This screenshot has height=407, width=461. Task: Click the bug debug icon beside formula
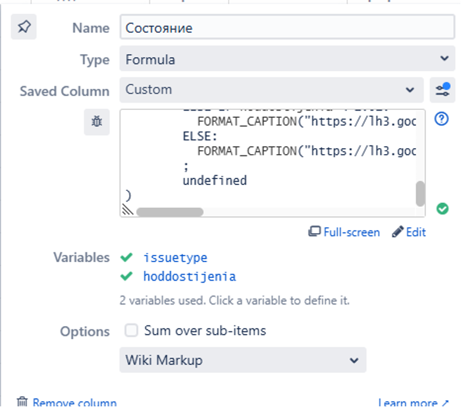click(x=97, y=122)
